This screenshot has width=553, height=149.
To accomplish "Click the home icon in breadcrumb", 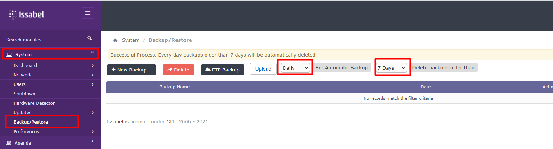I will click(115, 40).
